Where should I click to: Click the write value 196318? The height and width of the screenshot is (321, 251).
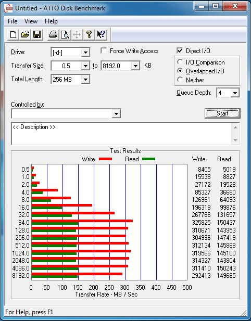tap(201, 208)
